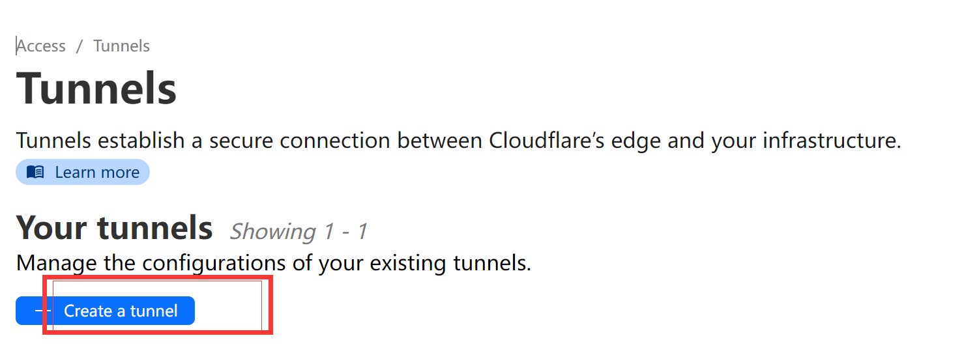The width and height of the screenshot is (962, 353).
Task: Click the Manage the configurations description text
Action: click(x=274, y=263)
